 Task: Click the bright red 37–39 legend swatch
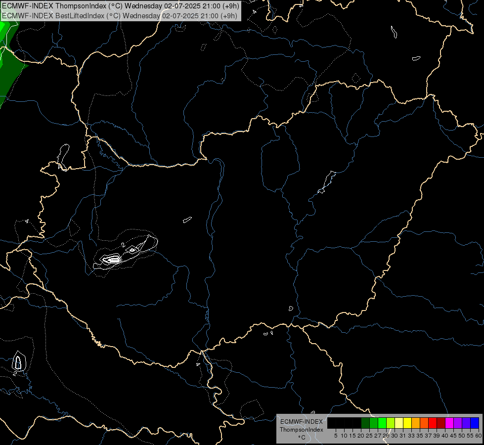click(433, 423)
